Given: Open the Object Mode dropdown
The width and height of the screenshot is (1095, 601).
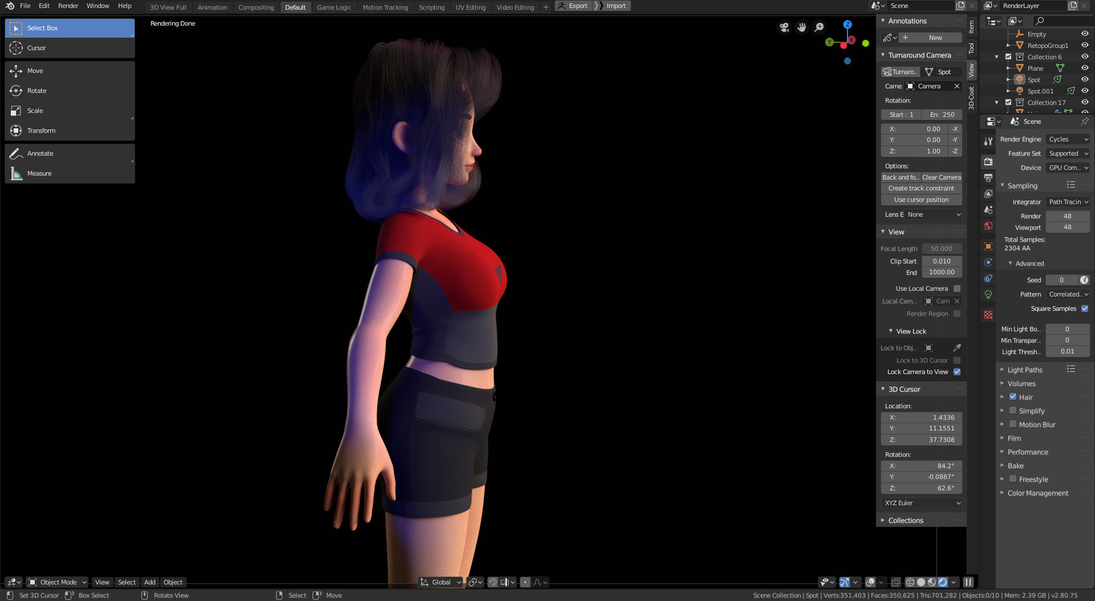Looking at the screenshot, I should [58, 582].
